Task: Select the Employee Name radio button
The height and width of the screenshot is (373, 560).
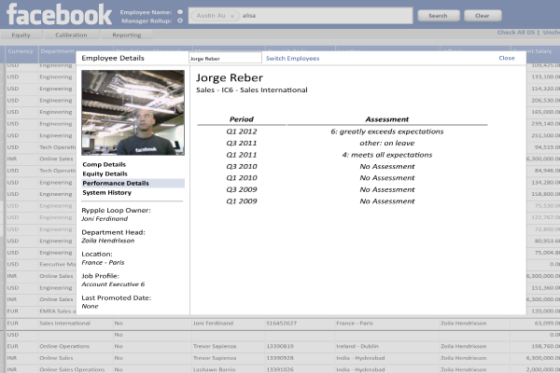Action: tap(179, 11)
